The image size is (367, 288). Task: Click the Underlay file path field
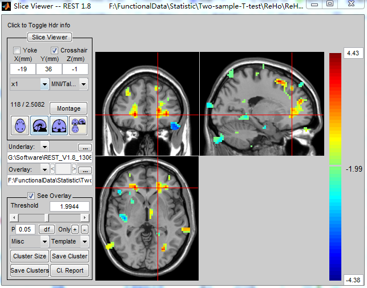pos(50,157)
